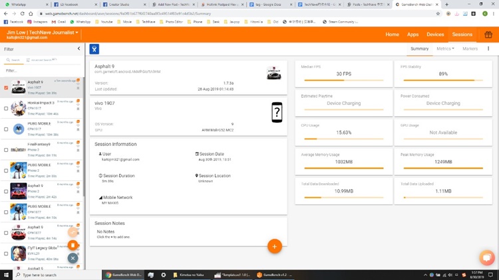
Task: Click the orange plus add-note button
Action: (x=275, y=246)
